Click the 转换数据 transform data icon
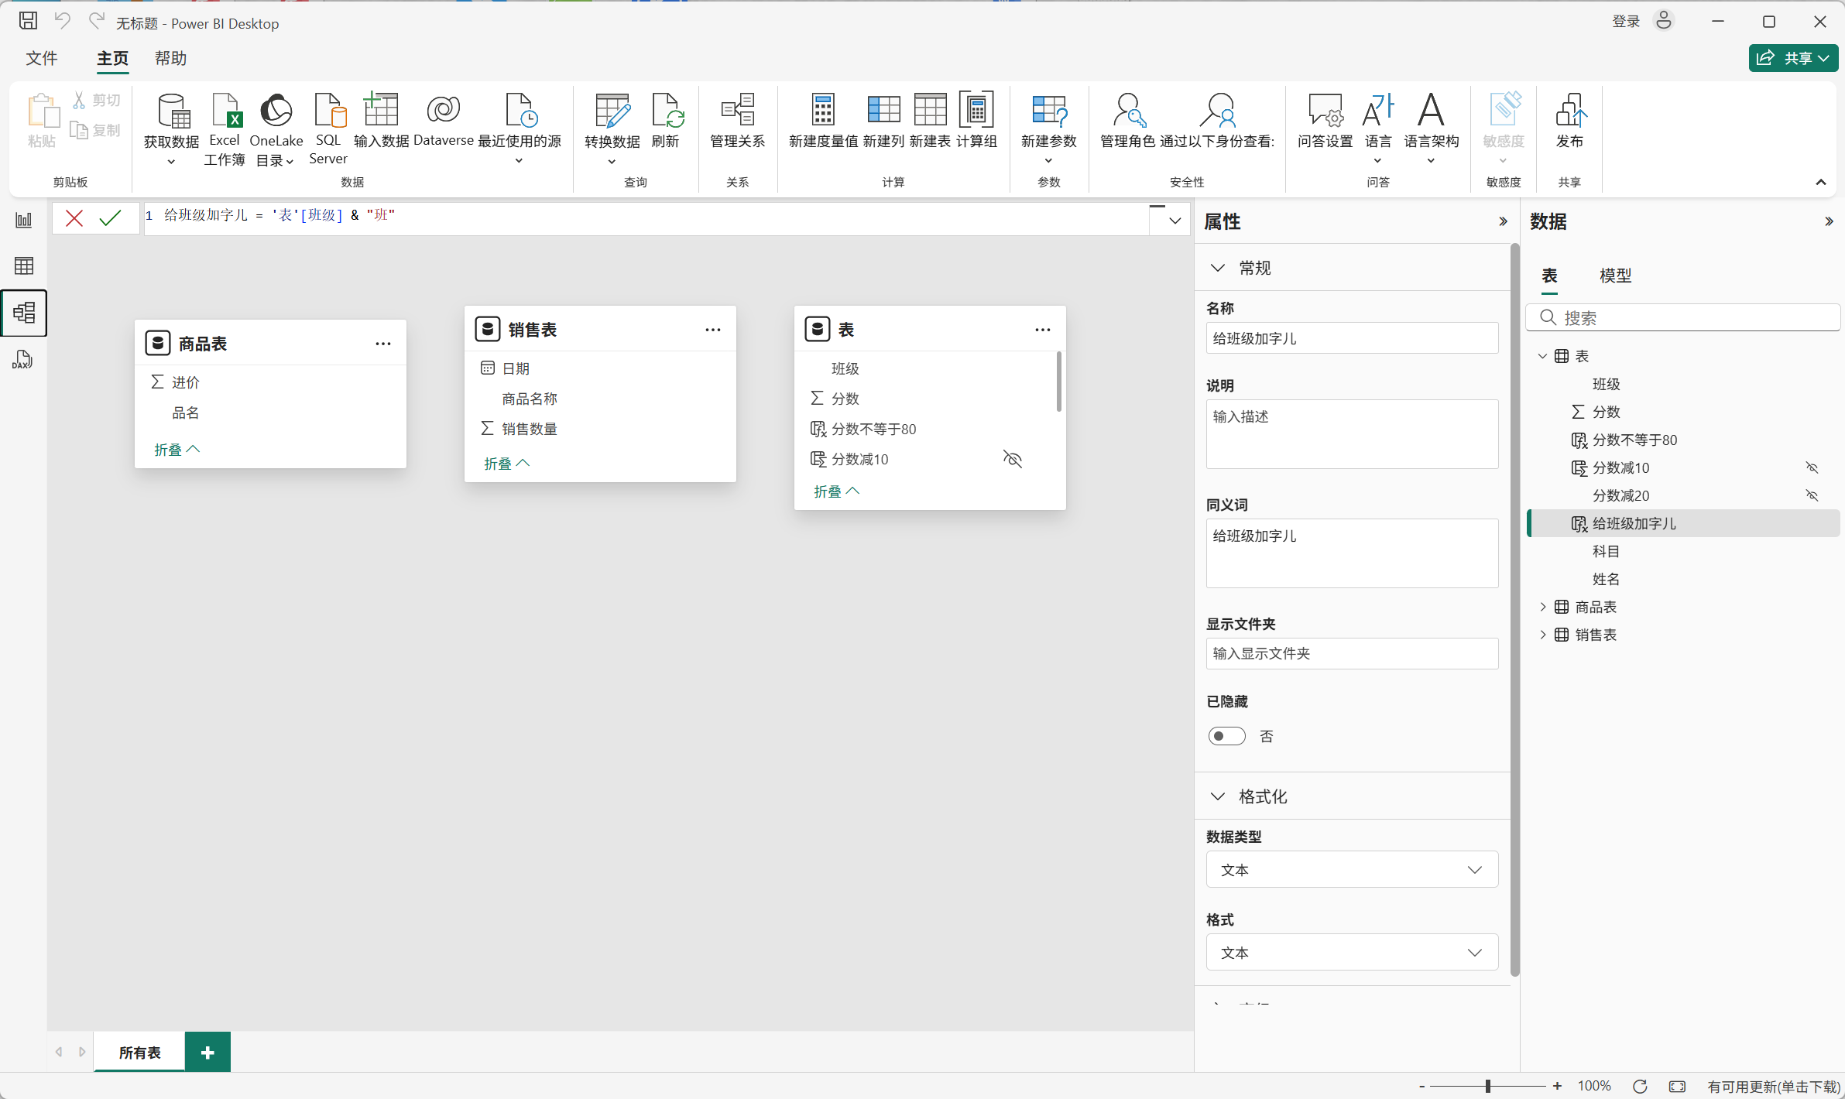Viewport: 1845px width, 1099px height. pyautogui.click(x=612, y=112)
